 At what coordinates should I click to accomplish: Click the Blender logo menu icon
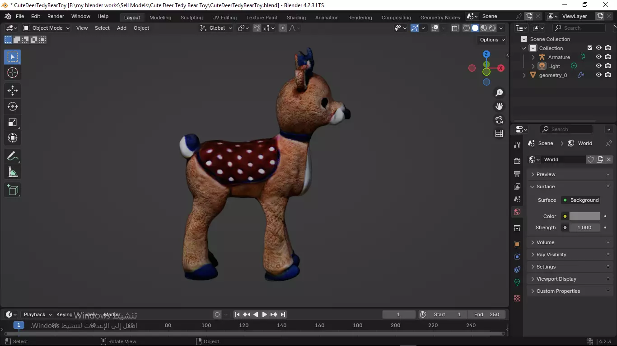pyautogui.click(x=8, y=16)
